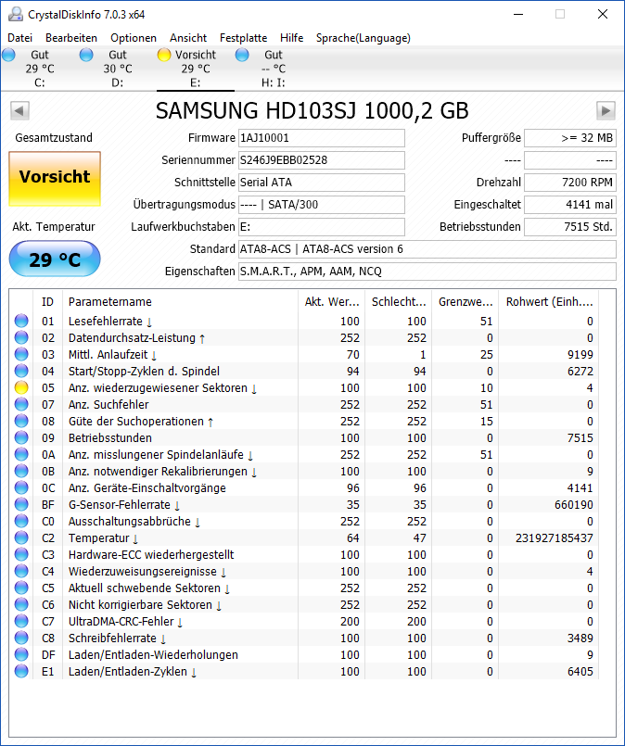Click the status icon for Geräte-Einschaltvorgänge
625x746 pixels.
(21, 487)
